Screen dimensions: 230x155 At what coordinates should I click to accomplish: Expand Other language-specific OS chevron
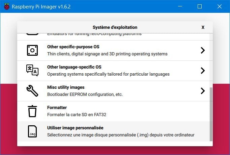click(x=203, y=71)
